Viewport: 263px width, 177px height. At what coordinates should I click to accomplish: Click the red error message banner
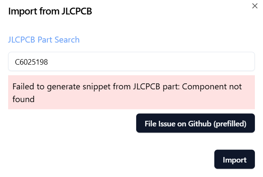click(131, 93)
